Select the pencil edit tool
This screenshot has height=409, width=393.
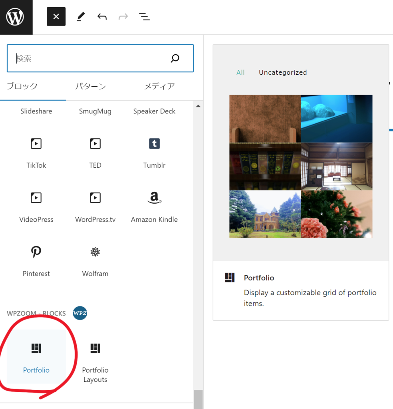click(81, 17)
